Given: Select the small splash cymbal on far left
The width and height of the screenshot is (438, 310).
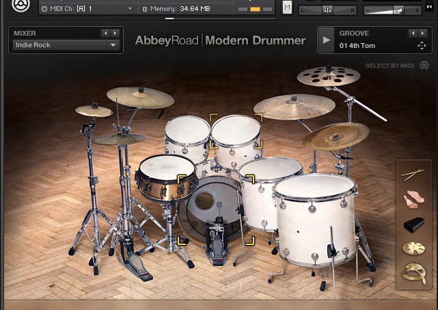Looking at the screenshot, I should [x=94, y=111].
